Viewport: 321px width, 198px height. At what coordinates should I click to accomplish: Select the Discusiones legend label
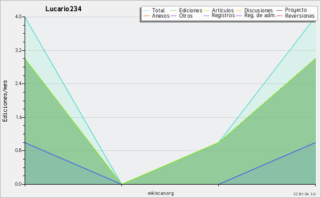(258, 10)
